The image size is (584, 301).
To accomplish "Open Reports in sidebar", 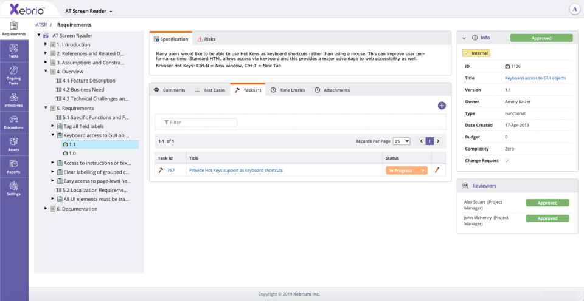I will coord(14,167).
